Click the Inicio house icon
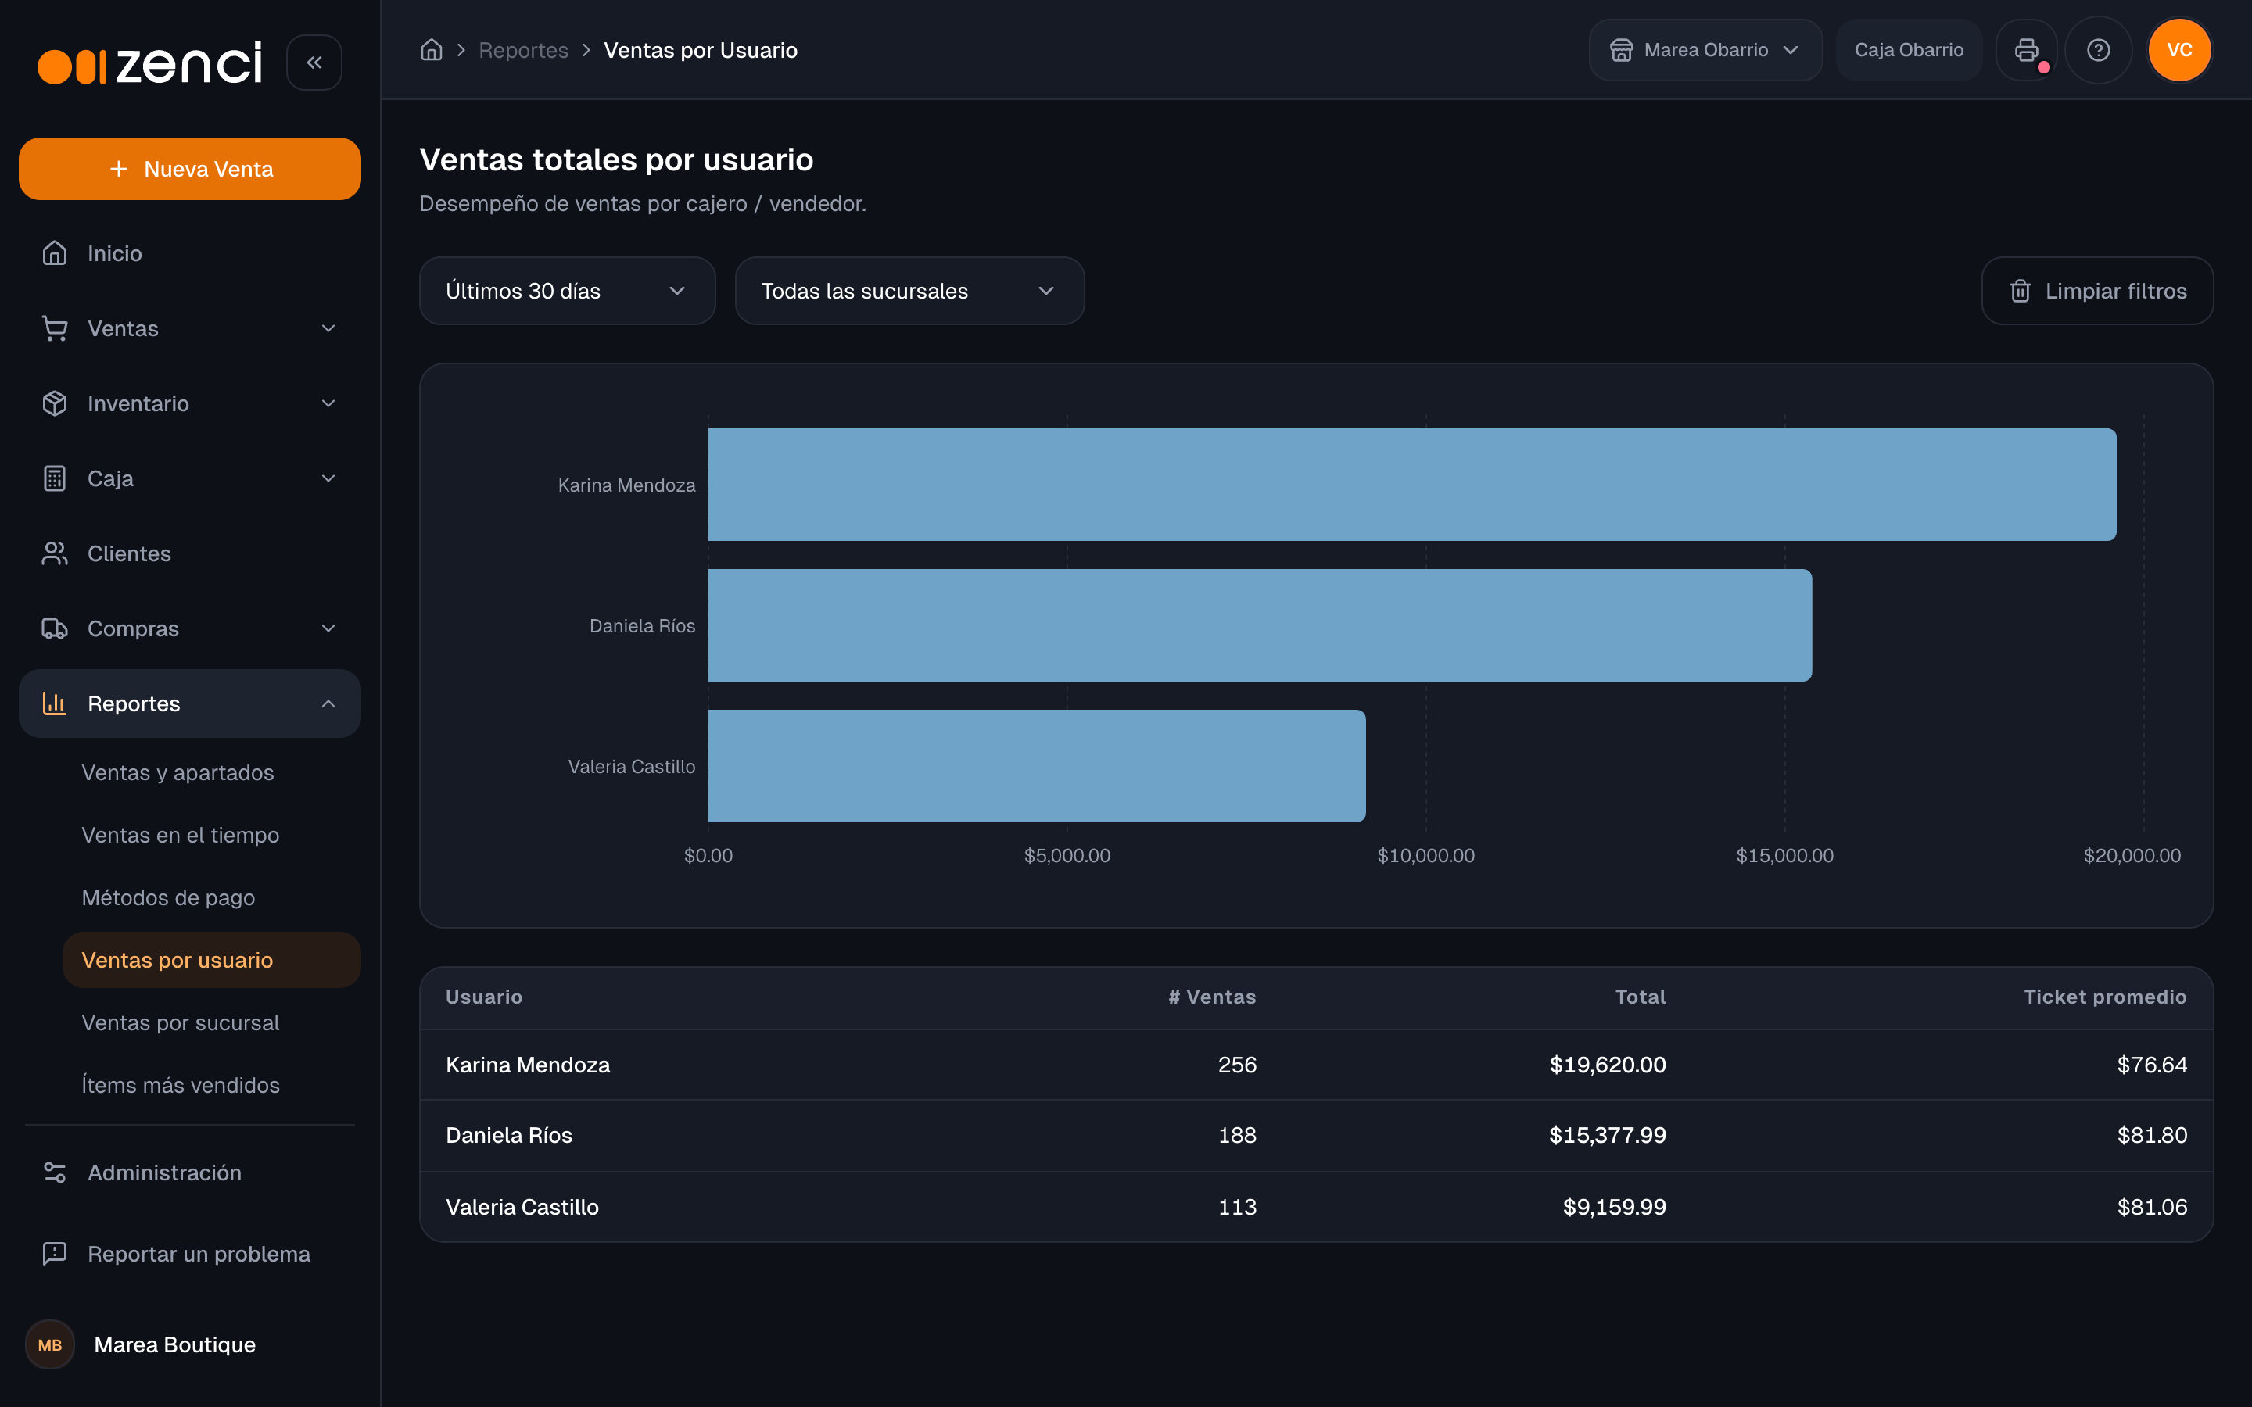Viewport: 2252px width, 1407px height. pos(55,253)
